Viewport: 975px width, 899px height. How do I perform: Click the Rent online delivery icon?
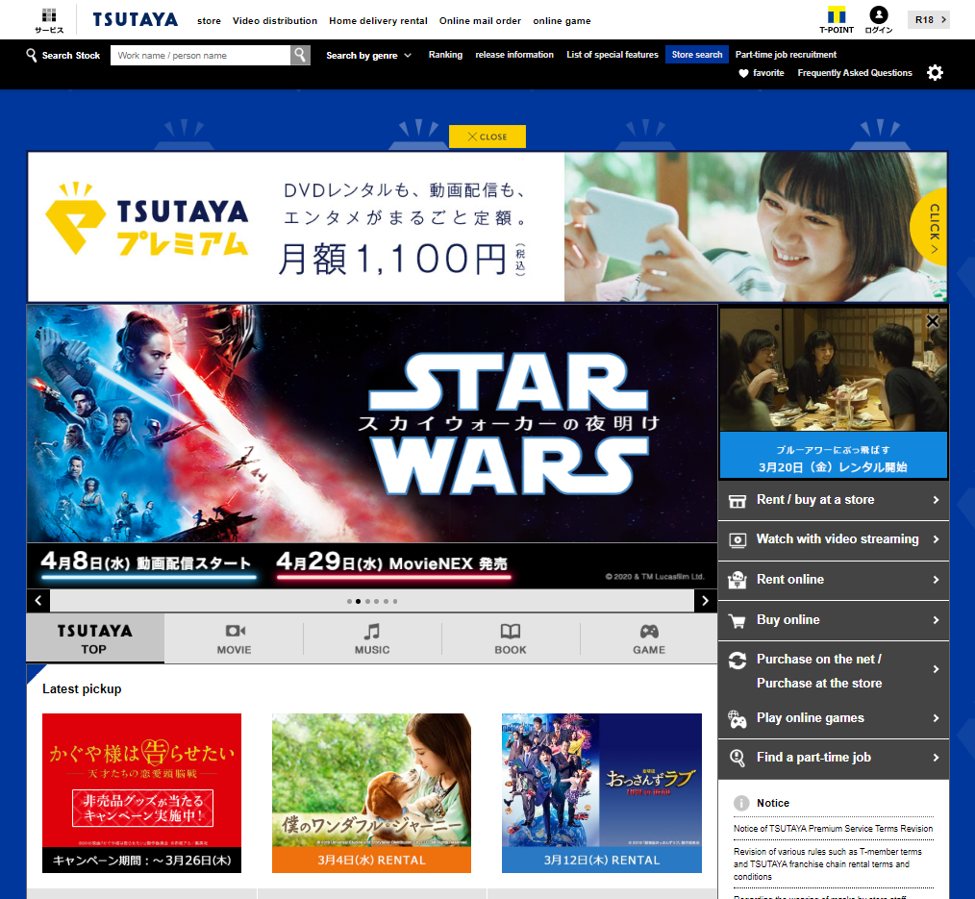[x=737, y=580]
